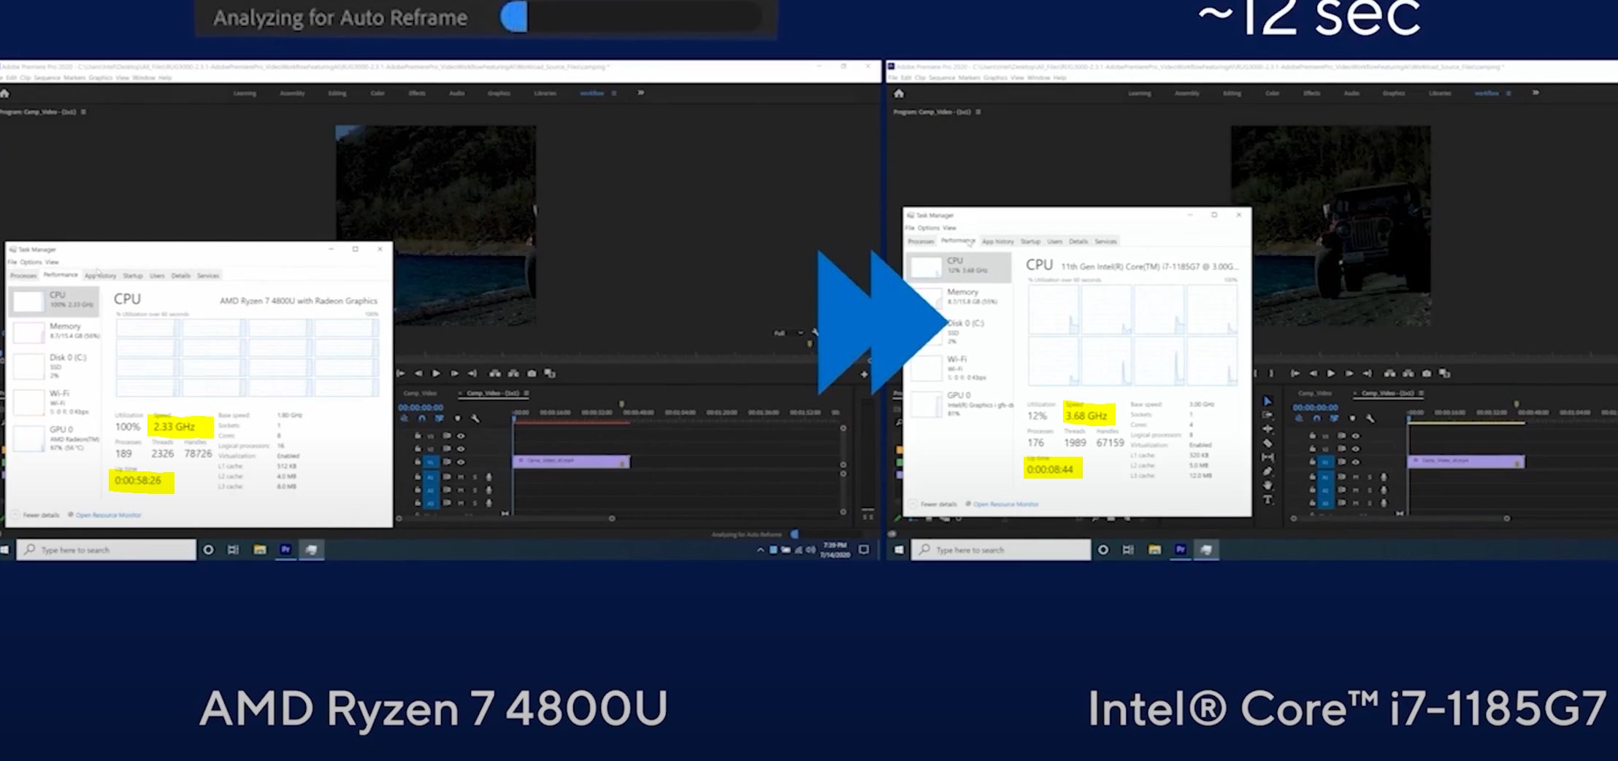Hide track V3 in the left Premiere timeline
The image size is (1618, 761).
tap(461, 436)
